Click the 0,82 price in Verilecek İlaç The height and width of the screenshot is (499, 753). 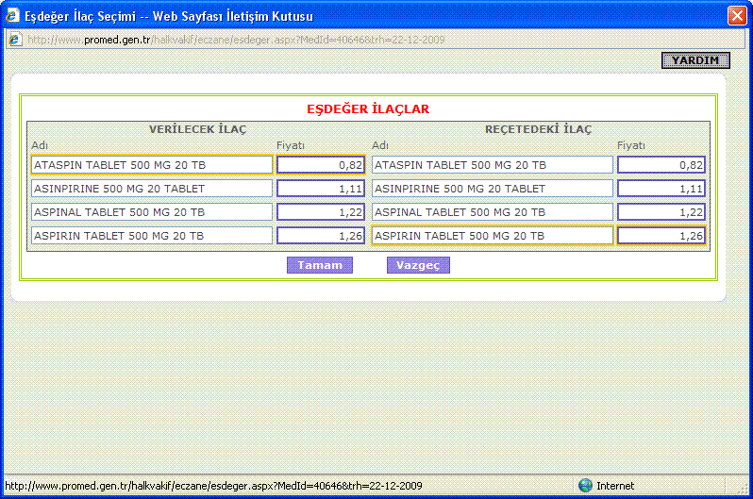(x=321, y=165)
